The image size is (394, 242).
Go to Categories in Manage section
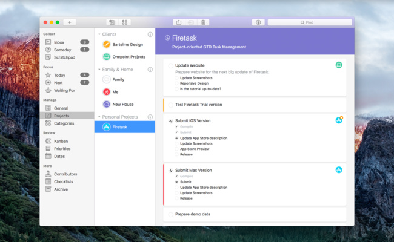click(x=64, y=123)
